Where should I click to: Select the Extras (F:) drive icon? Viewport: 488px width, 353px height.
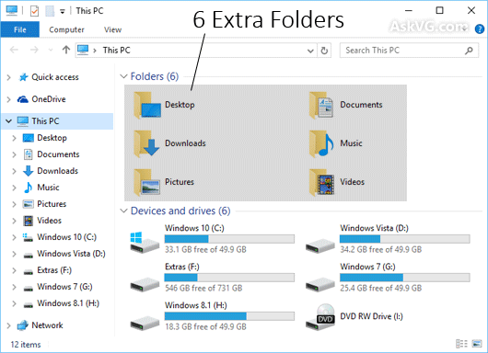pos(145,284)
